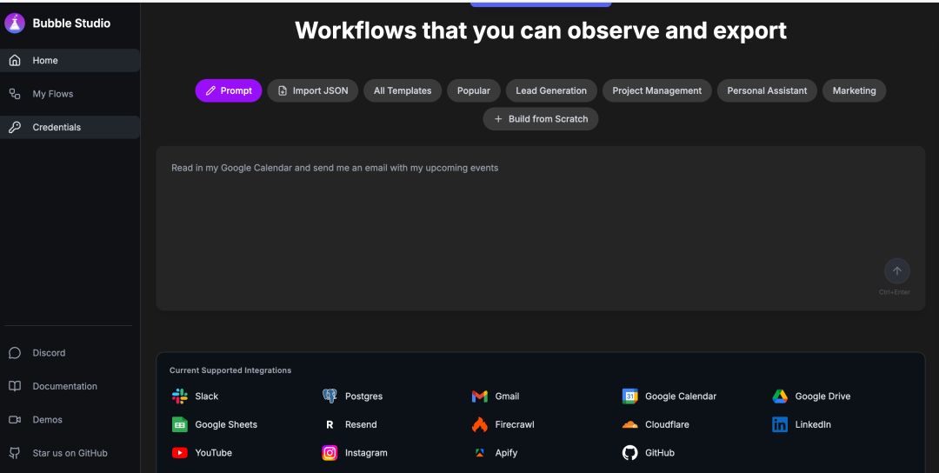Click the Discord chat bubble icon

click(15, 353)
